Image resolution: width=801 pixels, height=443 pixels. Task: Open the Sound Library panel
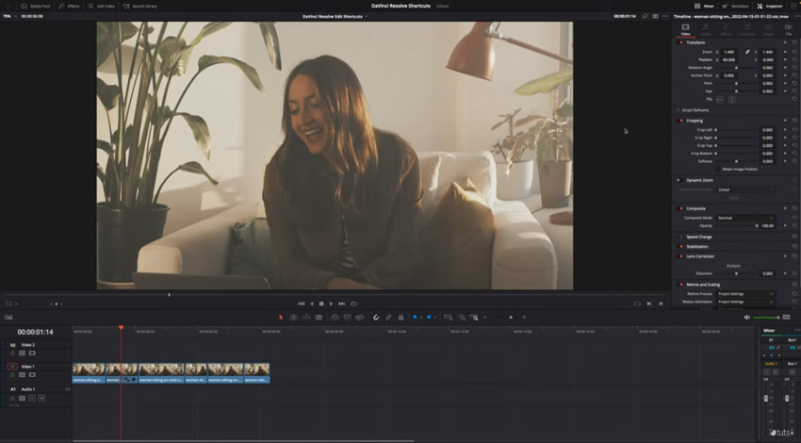pos(140,7)
